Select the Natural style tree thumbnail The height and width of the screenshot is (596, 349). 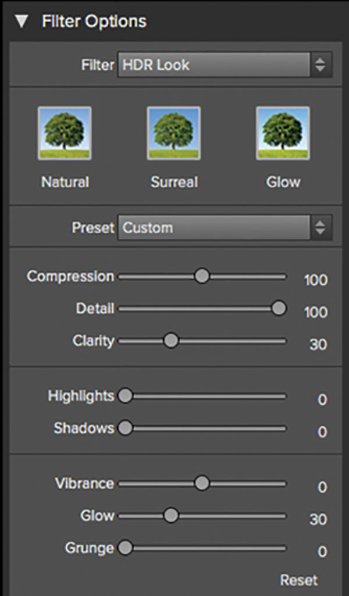(x=65, y=133)
